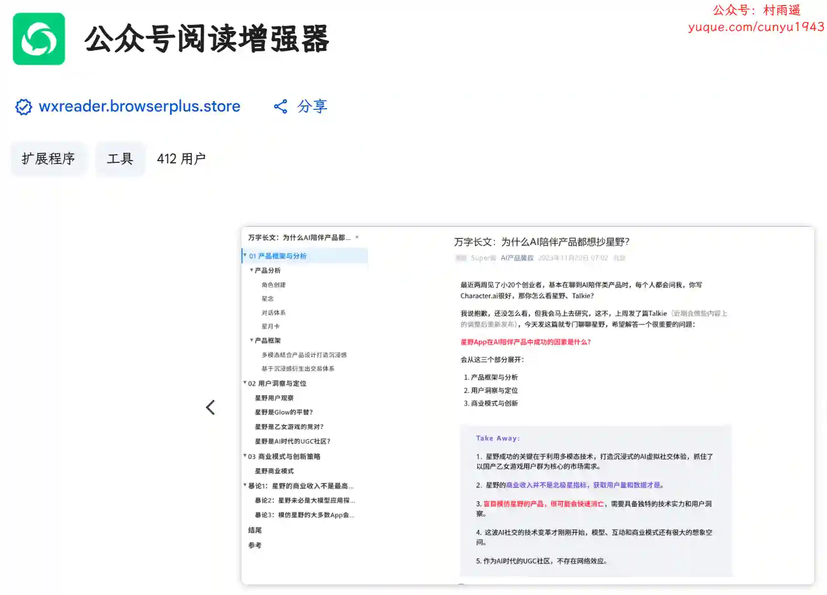Screen dimensions: 827x595
Task: Select the 扩展程序 category chip
Action: click(x=49, y=159)
